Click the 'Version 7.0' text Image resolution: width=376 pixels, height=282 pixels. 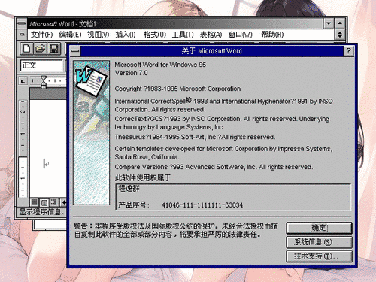point(131,73)
